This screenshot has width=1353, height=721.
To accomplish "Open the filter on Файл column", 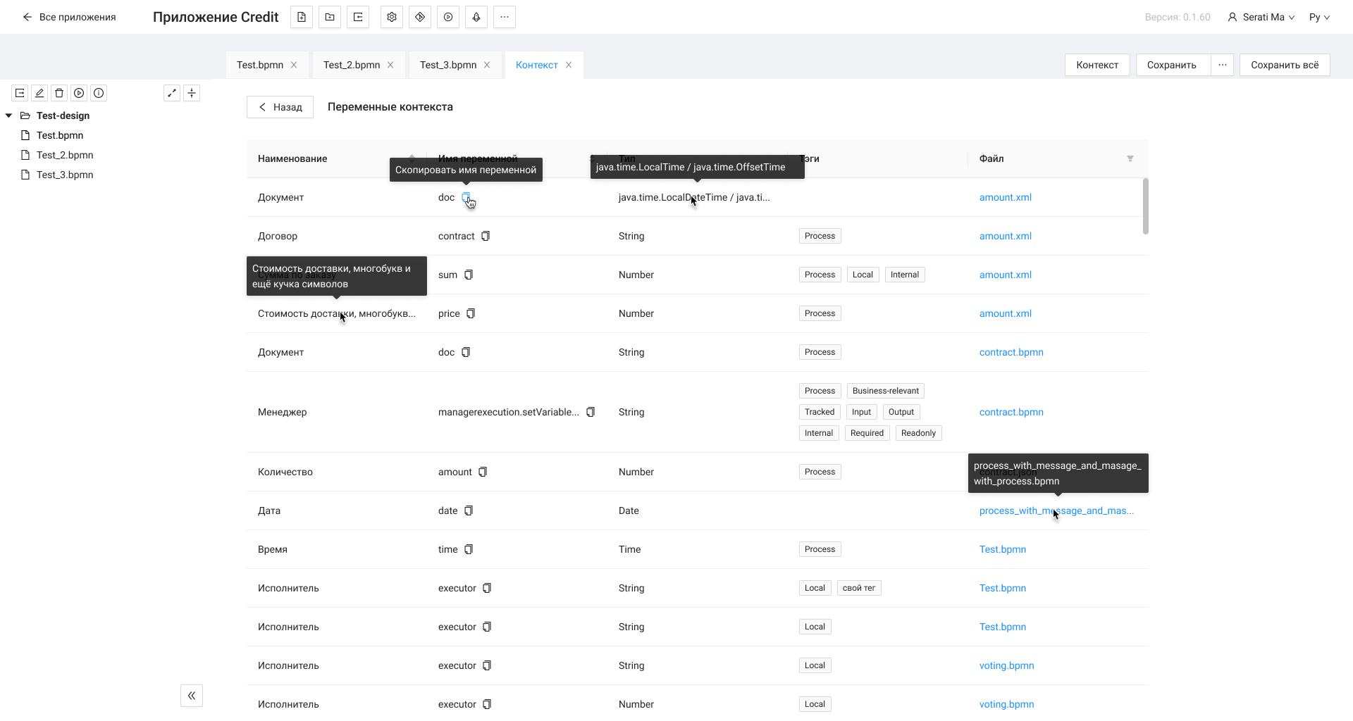I will [1130, 159].
